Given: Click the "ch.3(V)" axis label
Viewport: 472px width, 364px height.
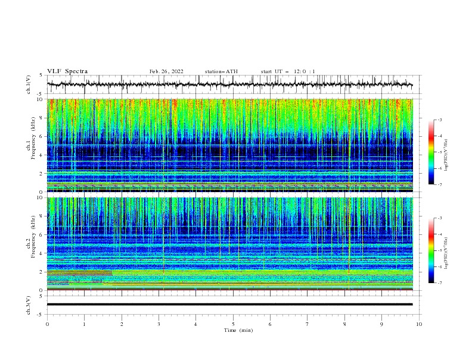Looking at the screenshot, I should 29,305.
